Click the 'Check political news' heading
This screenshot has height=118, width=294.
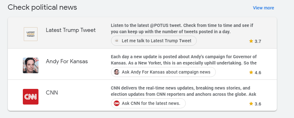42,8
